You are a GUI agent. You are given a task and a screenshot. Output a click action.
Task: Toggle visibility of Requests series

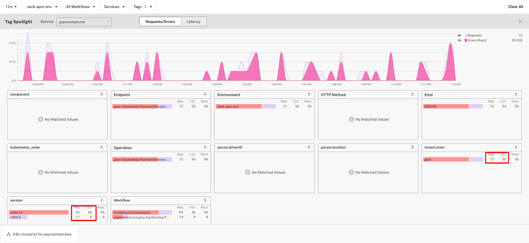[459, 35]
